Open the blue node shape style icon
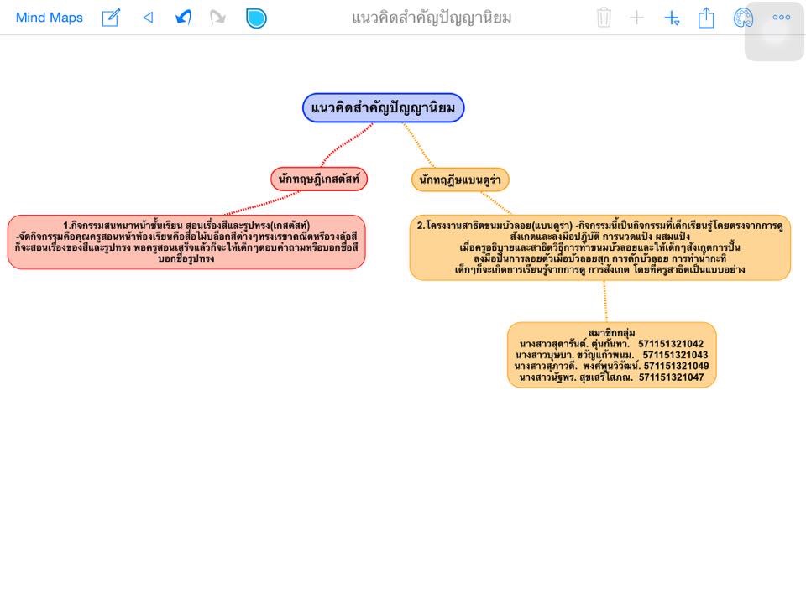The width and height of the screenshot is (806, 604). pos(256,18)
